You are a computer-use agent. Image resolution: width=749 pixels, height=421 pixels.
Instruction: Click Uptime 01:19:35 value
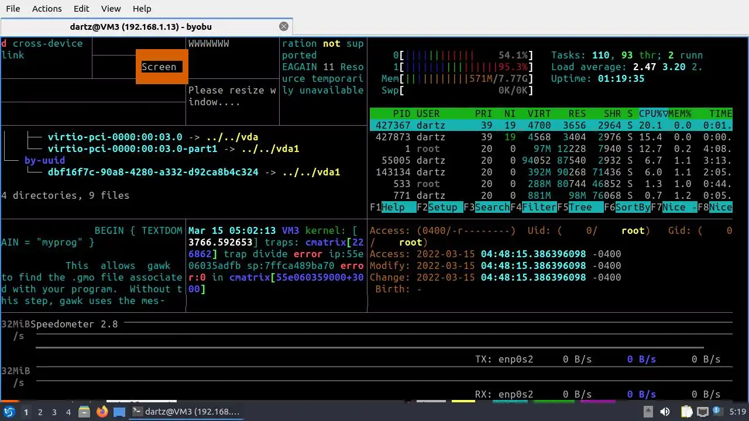621,78
